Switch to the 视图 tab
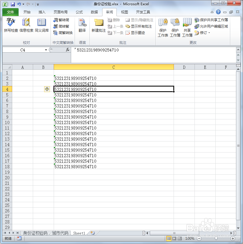Image resolution: width=243 pixels, height=244 pixels. [x=124, y=12]
